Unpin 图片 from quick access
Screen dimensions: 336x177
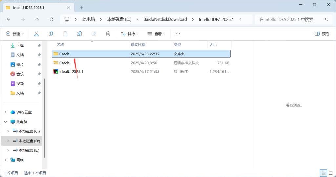[x=39, y=65]
